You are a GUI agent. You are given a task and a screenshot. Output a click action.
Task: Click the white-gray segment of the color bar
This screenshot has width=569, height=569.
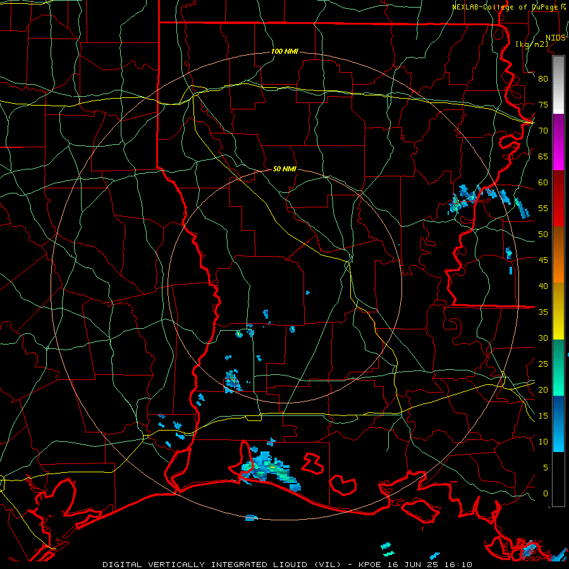(x=558, y=85)
